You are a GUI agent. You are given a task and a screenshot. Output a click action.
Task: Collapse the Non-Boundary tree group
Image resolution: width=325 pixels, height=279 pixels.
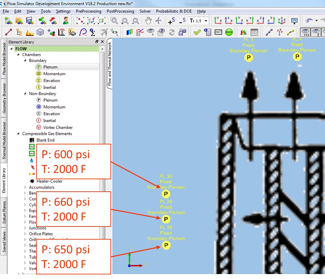click(25, 94)
